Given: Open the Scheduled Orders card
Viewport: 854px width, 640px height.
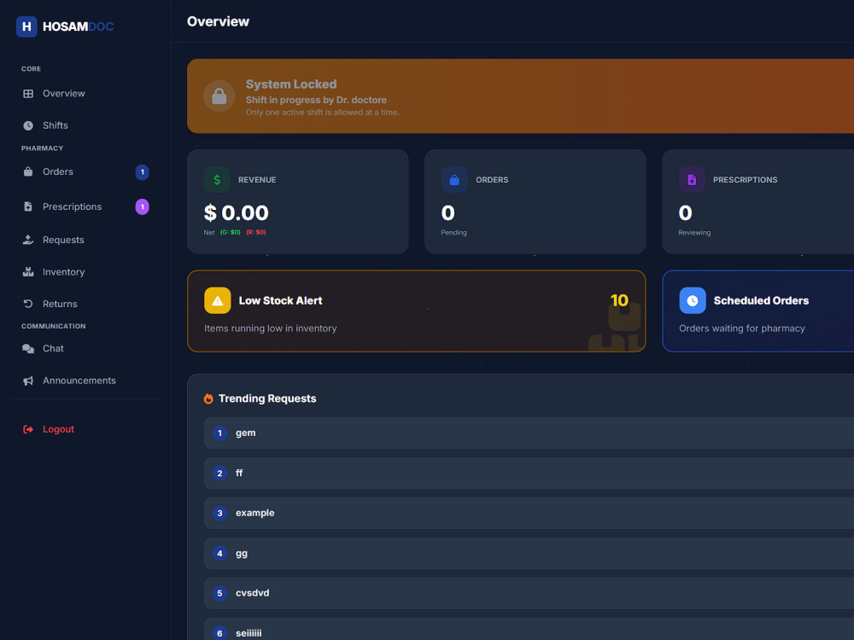Looking at the screenshot, I should 758,311.
